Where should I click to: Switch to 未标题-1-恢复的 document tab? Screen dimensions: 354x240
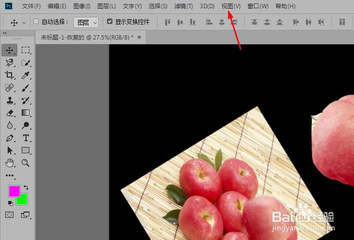[x=87, y=37]
